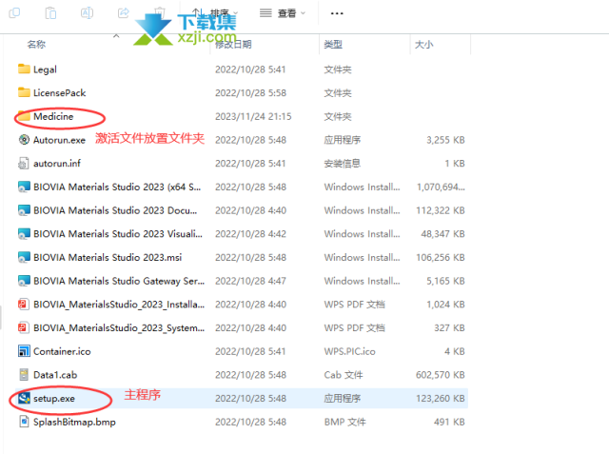
Task: Sort by the 大小 column header
Action: coord(423,45)
